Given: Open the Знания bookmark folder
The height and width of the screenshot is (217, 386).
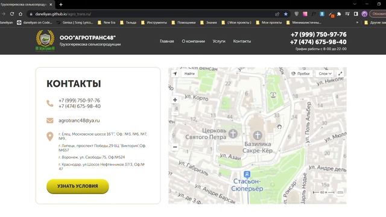Looking at the screenshot, I should point(209,22).
